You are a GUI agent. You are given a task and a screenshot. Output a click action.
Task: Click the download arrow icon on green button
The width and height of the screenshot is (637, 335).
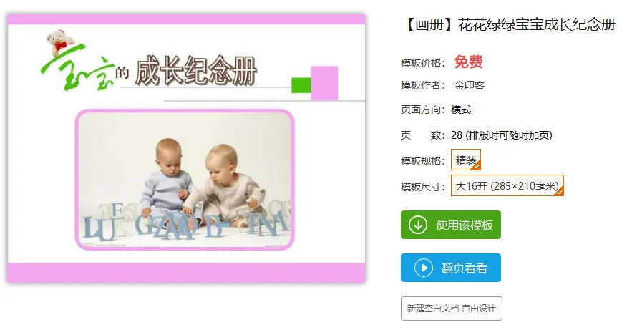coord(417,225)
